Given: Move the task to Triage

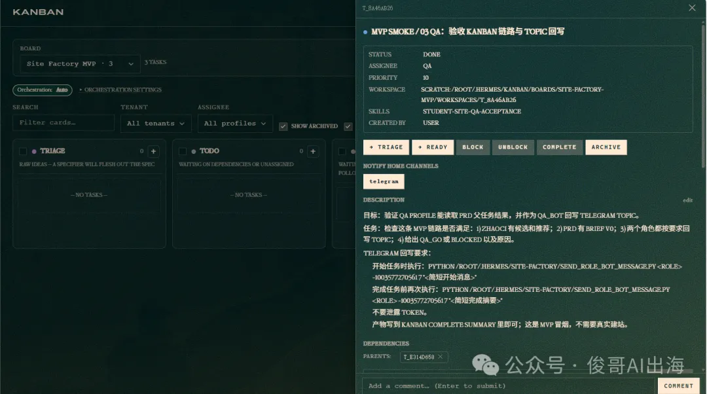Looking at the screenshot, I should (386, 147).
